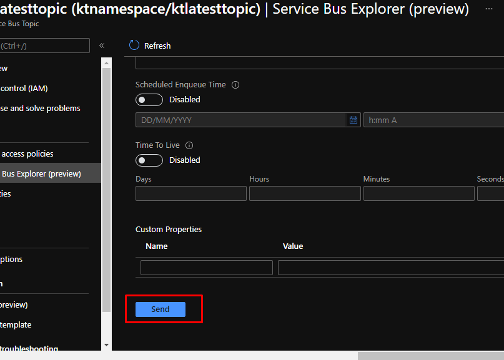
Task: Collapse the sidebar with the double chevron
Action: click(x=102, y=46)
